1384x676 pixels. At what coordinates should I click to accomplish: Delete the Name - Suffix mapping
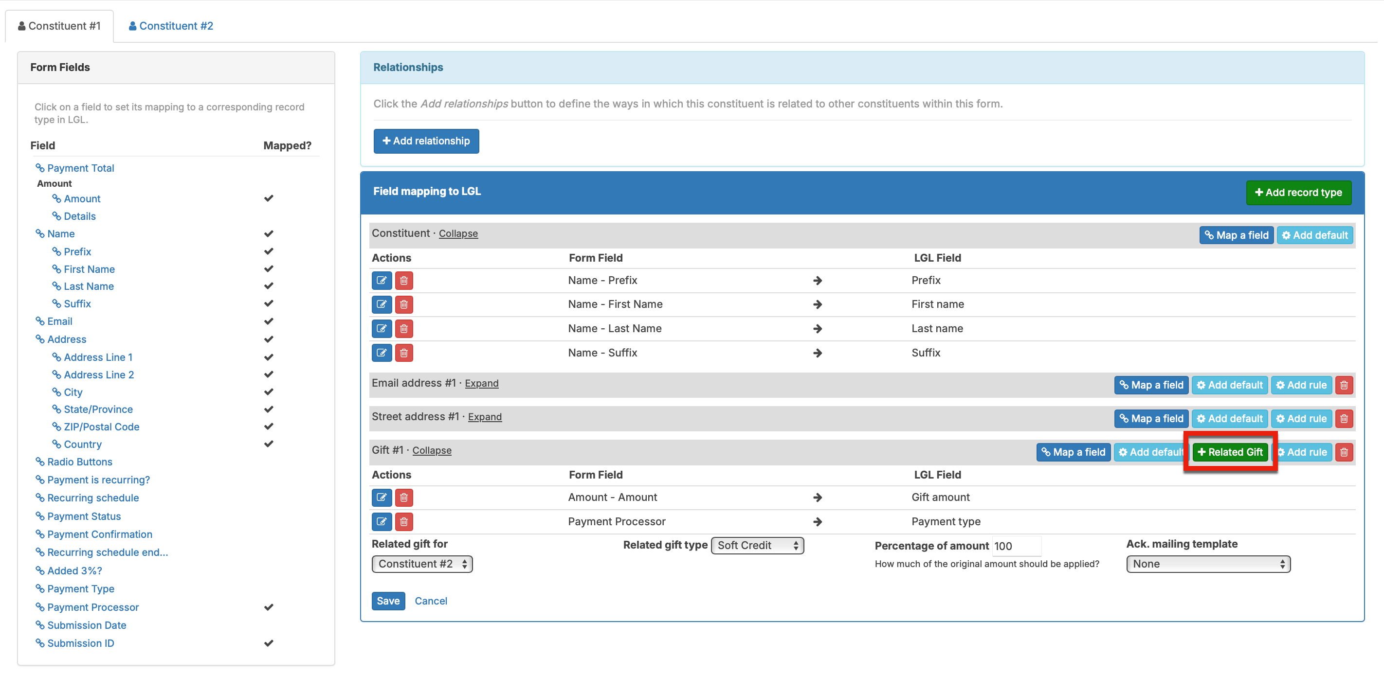click(x=404, y=353)
